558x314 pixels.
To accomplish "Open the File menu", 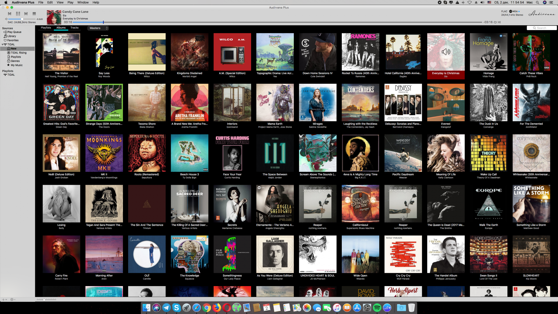I will tap(41, 2).
